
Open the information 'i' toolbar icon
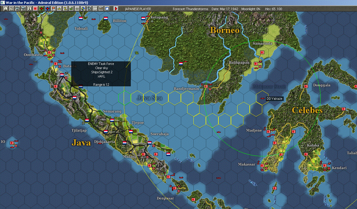click(30, 9)
